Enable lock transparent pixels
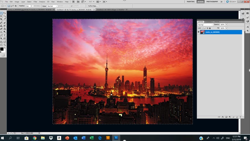The width and height of the screenshot is (250, 141). tap(203, 28)
